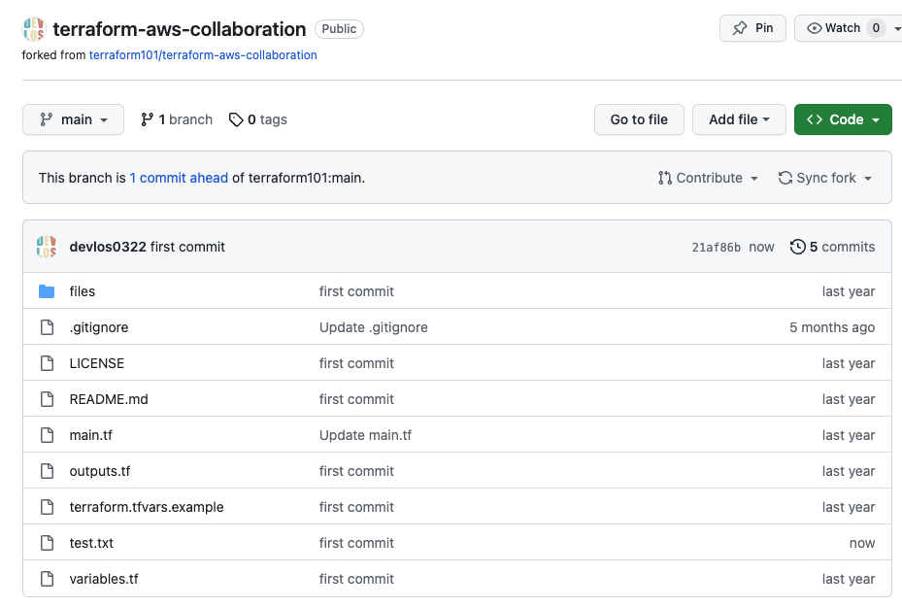
Task: Open the terraform.tfvars.example file
Action: pos(147,507)
